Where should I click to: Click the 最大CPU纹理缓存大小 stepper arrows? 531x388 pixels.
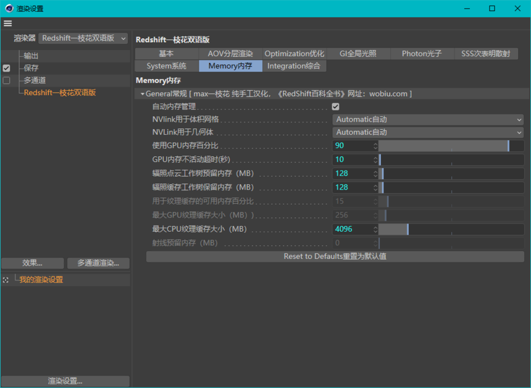[x=375, y=229]
